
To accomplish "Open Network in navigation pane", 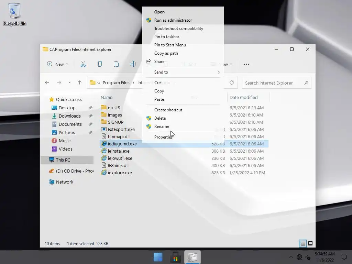I will pyautogui.click(x=64, y=182).
